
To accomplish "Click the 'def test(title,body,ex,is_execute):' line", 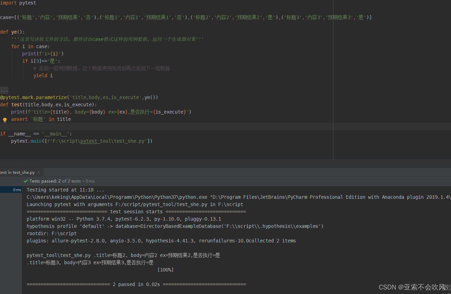I will [49, 105].
